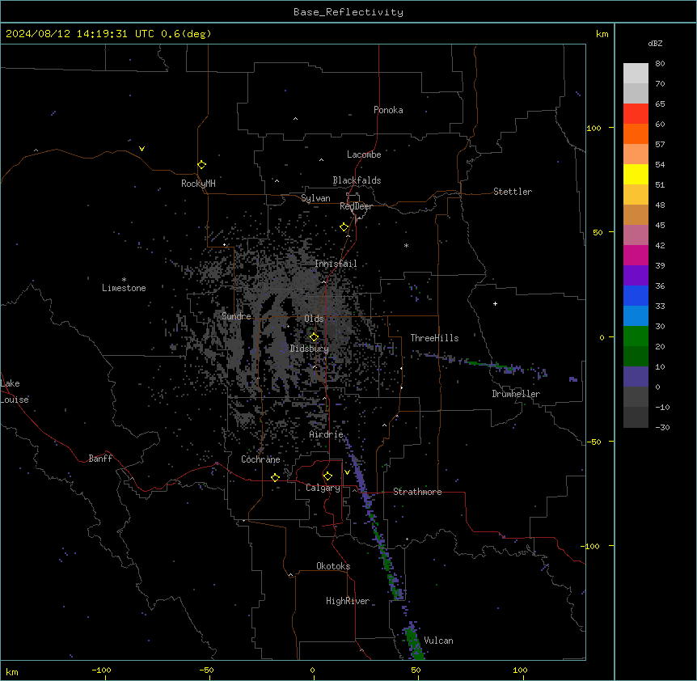The image size is (697, 681).
Task: Click the Lake Louise label
Action: (15, 391)
